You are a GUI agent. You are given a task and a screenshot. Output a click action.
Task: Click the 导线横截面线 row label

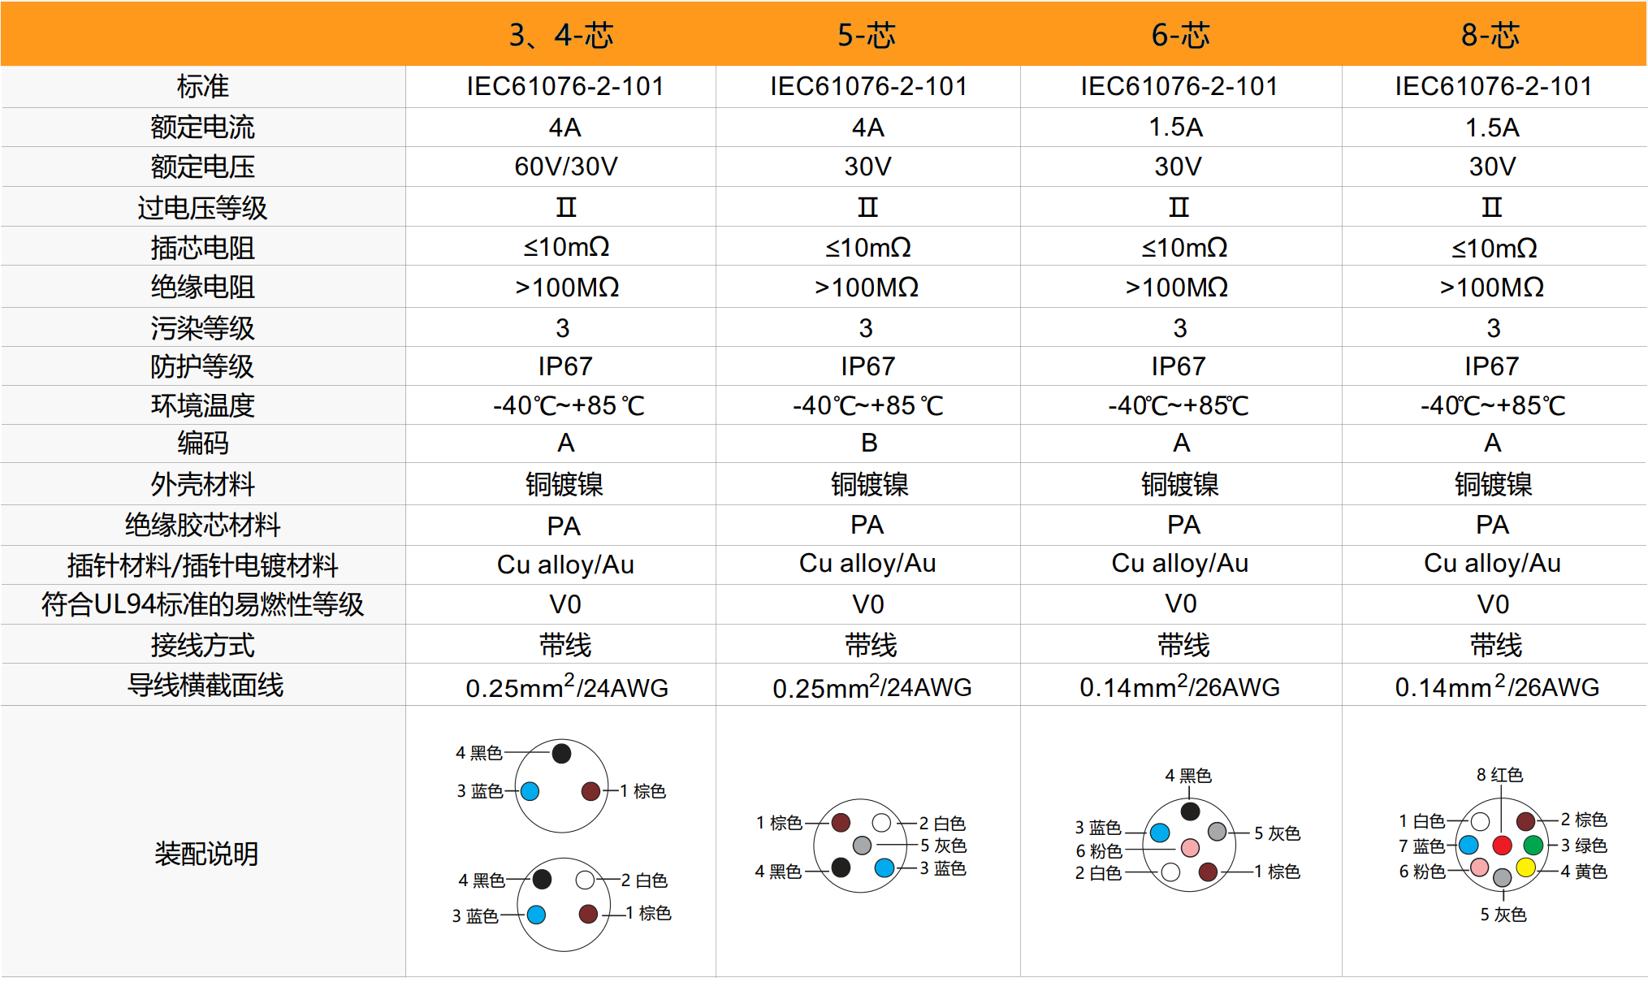(205, 685)
